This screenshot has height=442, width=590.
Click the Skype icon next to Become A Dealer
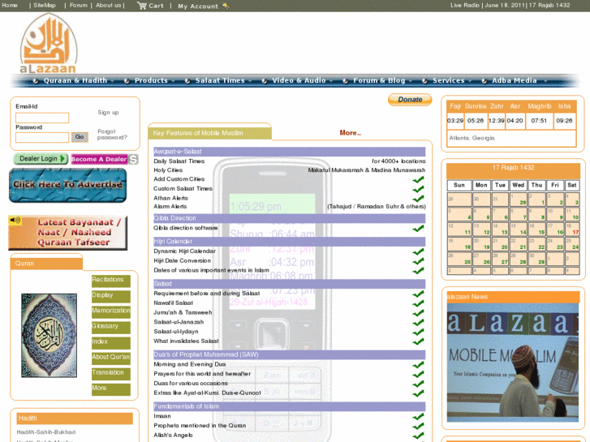tap(133, 159)
